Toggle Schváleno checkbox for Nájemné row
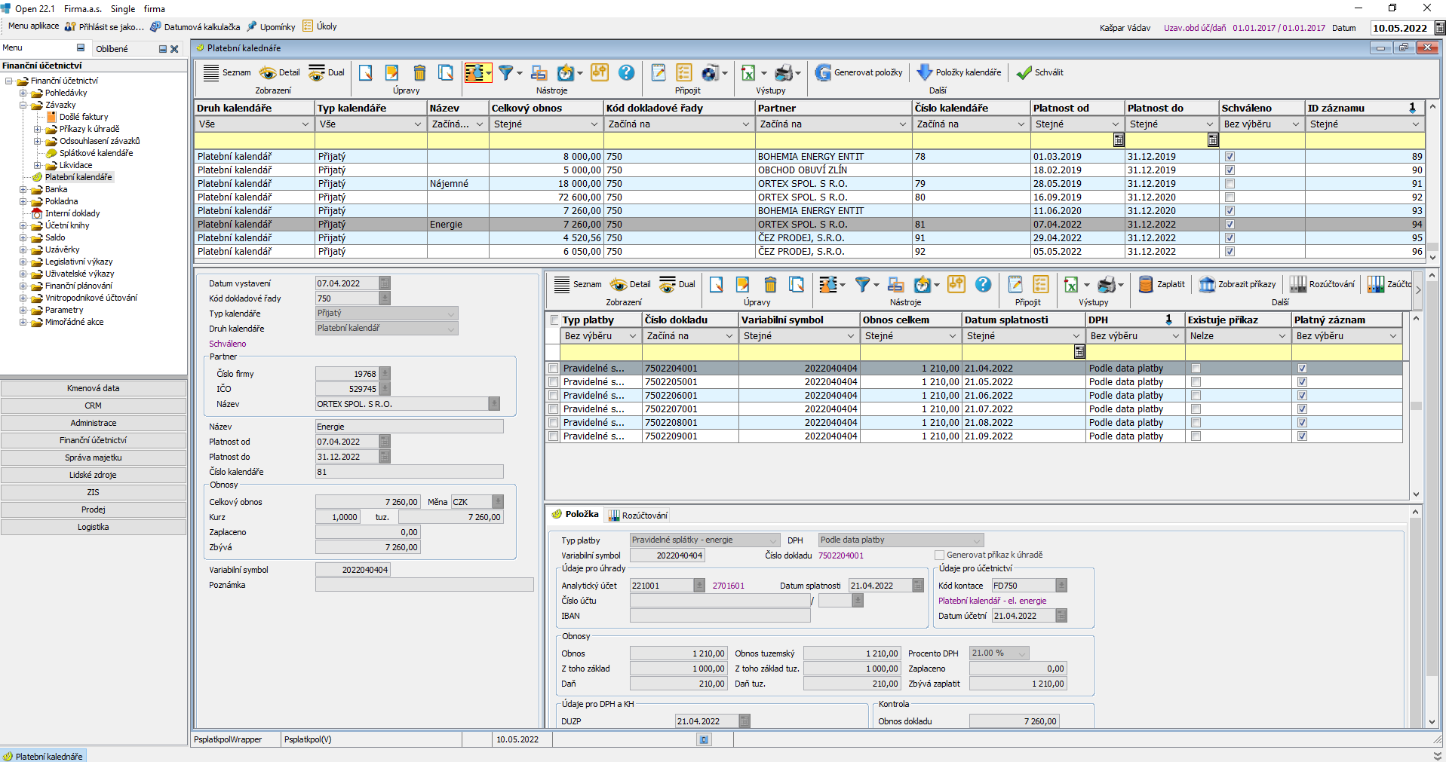1446x762 pixels. (1230, 184)
